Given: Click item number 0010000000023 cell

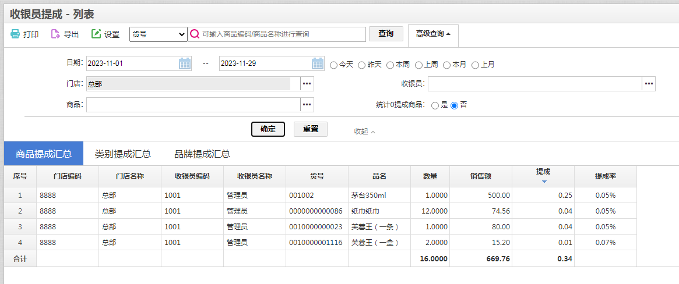Looking at the screenshot, I should (317, 226).
